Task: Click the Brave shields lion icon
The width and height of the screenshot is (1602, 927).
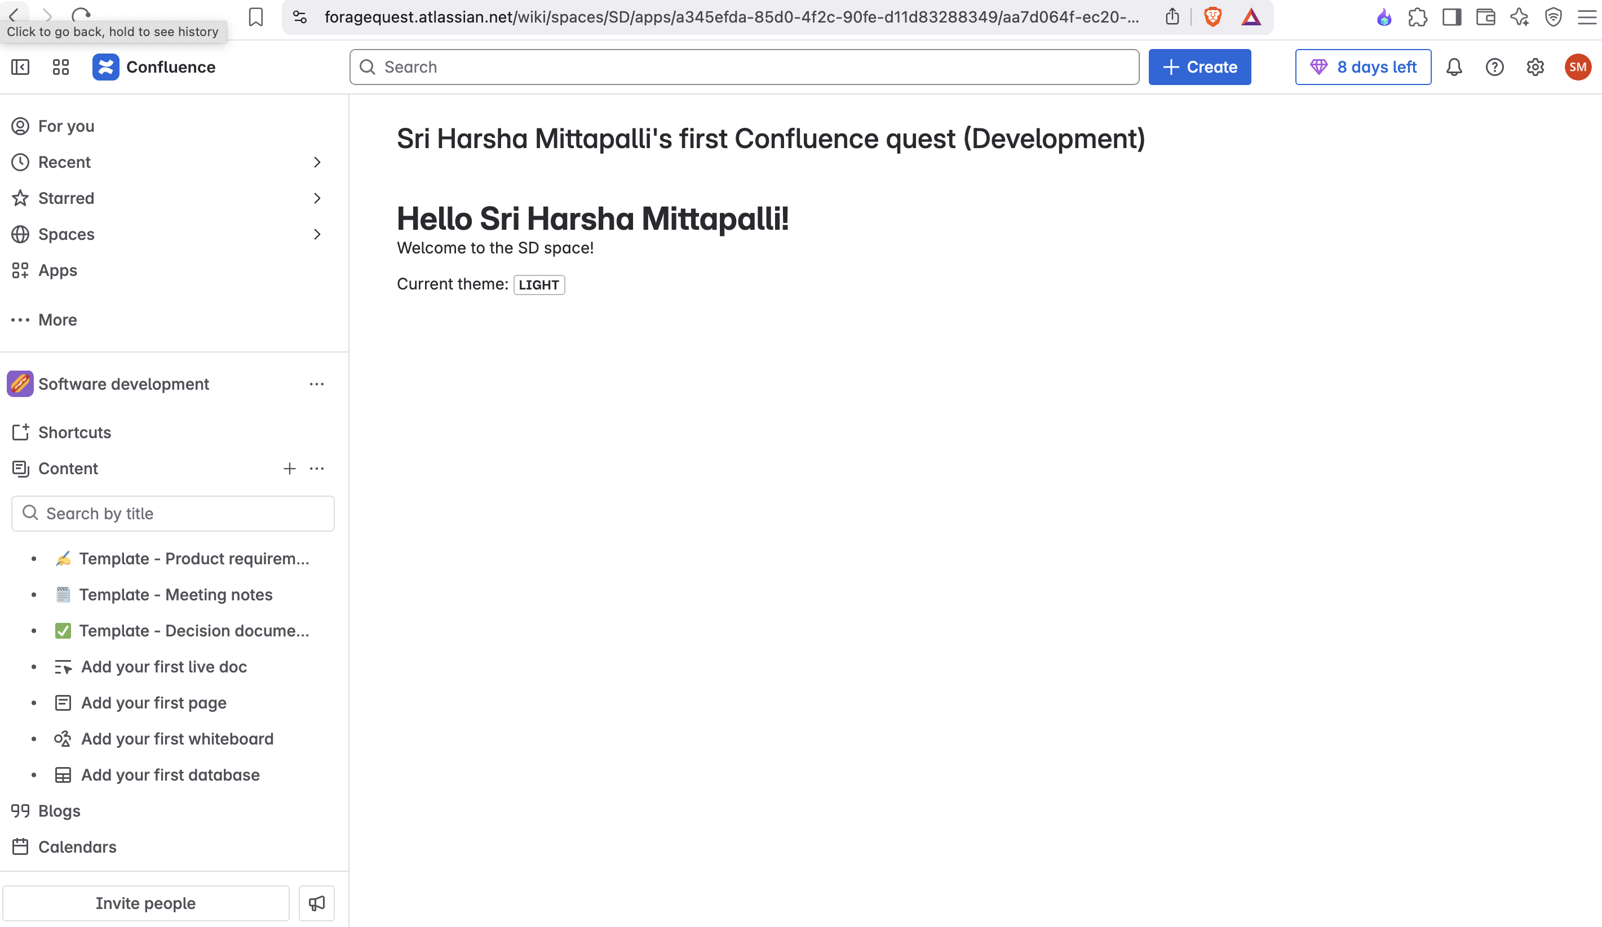Action: 1212,17
